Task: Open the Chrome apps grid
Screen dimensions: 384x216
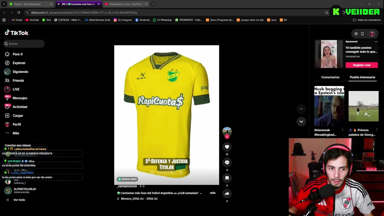Action: coord(4,20)
